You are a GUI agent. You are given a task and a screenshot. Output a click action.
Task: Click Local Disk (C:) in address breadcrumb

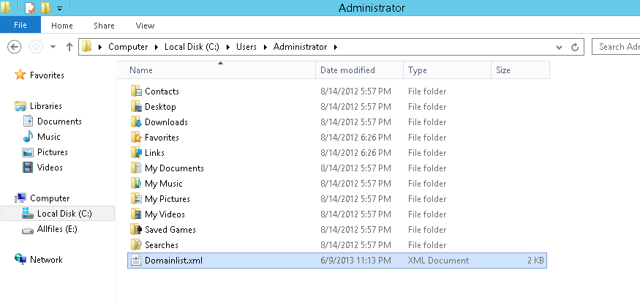coord(192,47)
